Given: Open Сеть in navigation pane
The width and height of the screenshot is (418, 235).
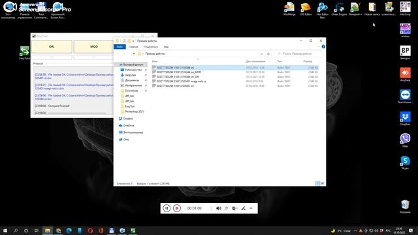Looking at the screenshot, I should (126, 139).
